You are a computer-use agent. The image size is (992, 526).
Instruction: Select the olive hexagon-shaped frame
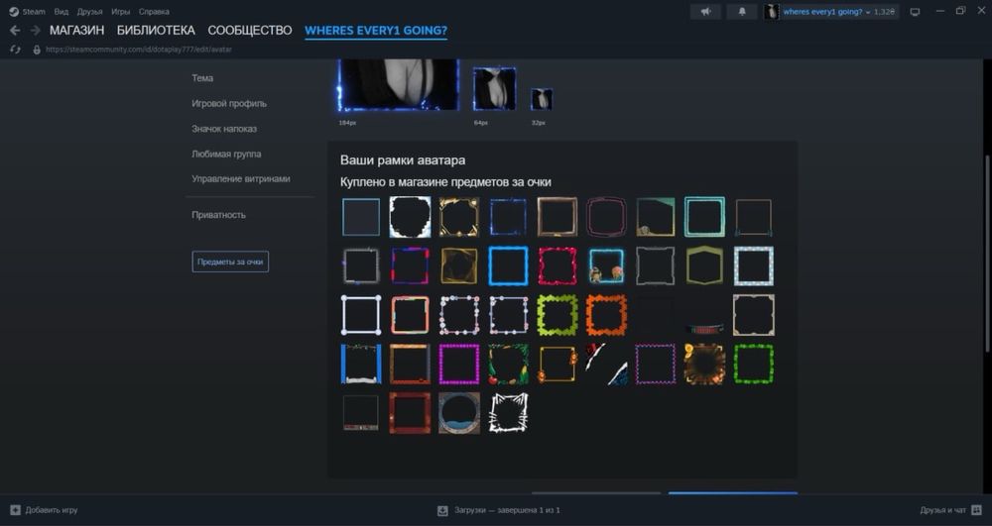tap(704, 265)
